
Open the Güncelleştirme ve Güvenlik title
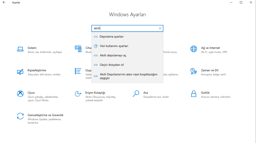[45, 115]
